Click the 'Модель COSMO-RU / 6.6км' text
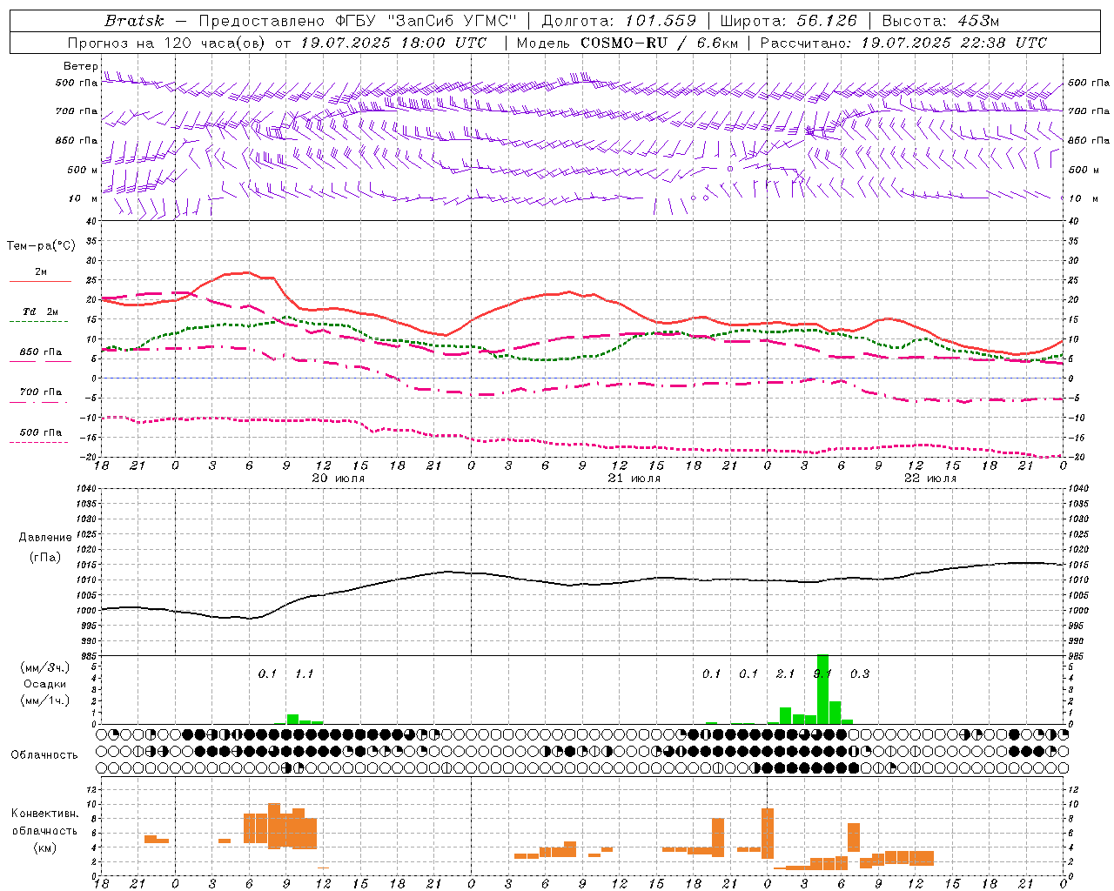 pyautogui.click(x=626, y=43)
